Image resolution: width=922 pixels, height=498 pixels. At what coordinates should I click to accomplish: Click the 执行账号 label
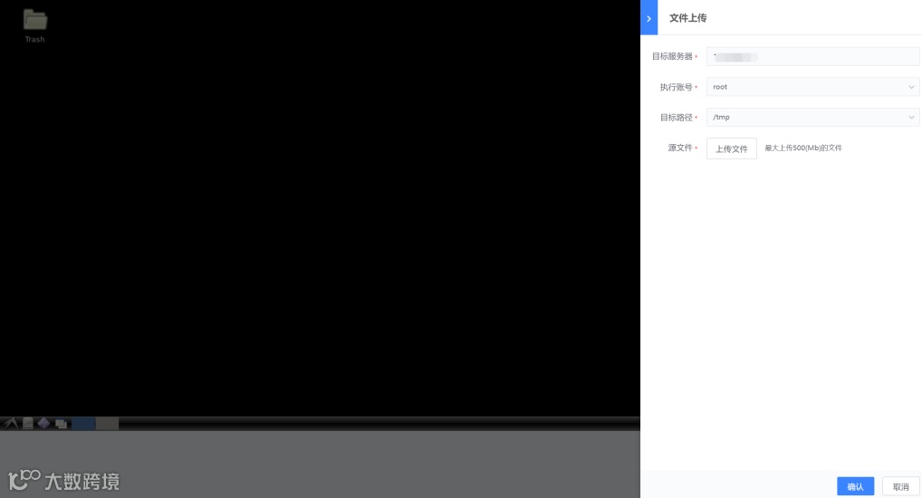point(677,87)
